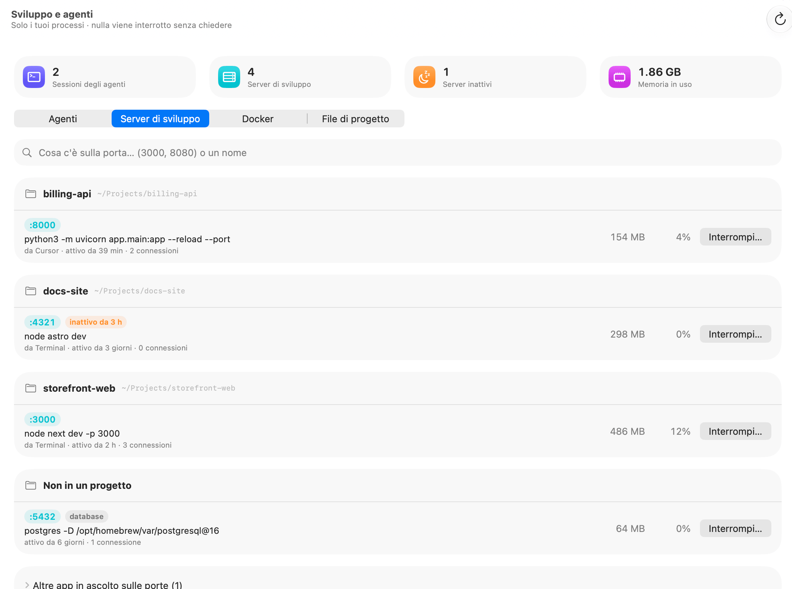Click the 1.86 GB Memoria in uso card
The height and width of the screenshot is (589, 792).
691,77
